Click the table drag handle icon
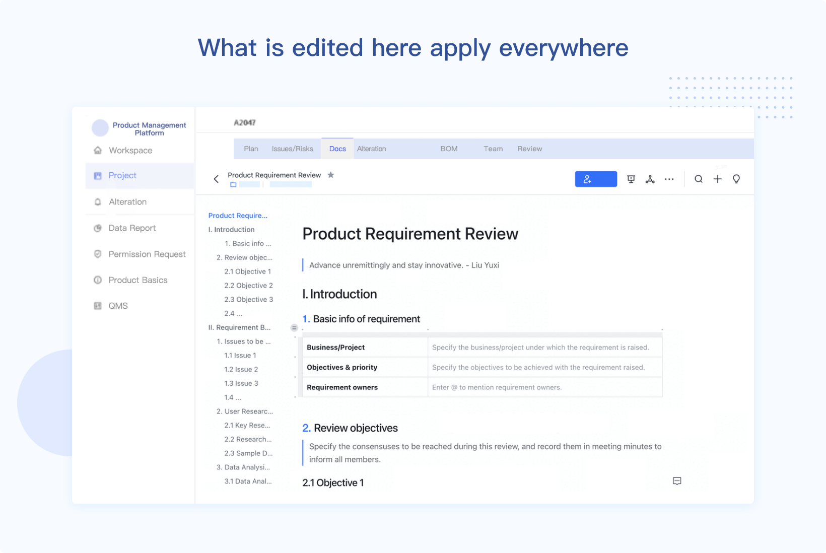Screen dimensions: 826x553 pyautogui.click(x=294, y=328)
